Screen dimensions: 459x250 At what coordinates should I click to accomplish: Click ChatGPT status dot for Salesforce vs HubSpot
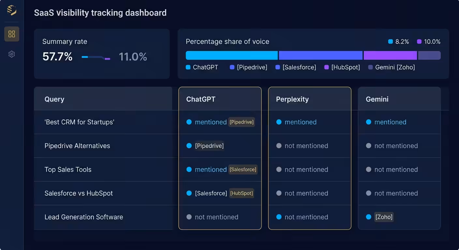(x=189, y=193)
